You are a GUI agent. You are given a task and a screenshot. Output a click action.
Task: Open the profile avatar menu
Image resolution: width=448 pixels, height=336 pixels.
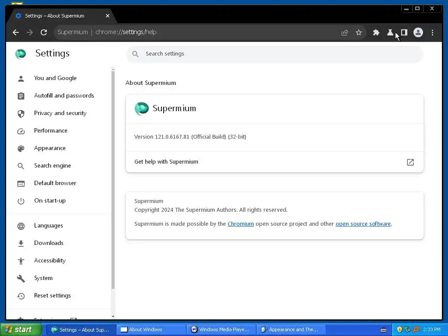point(418,32)
